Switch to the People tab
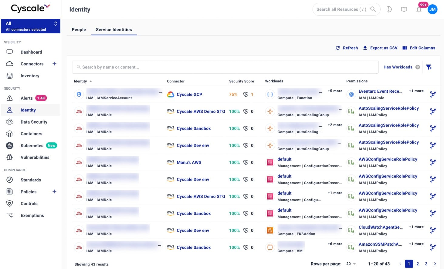 (79, 29)
